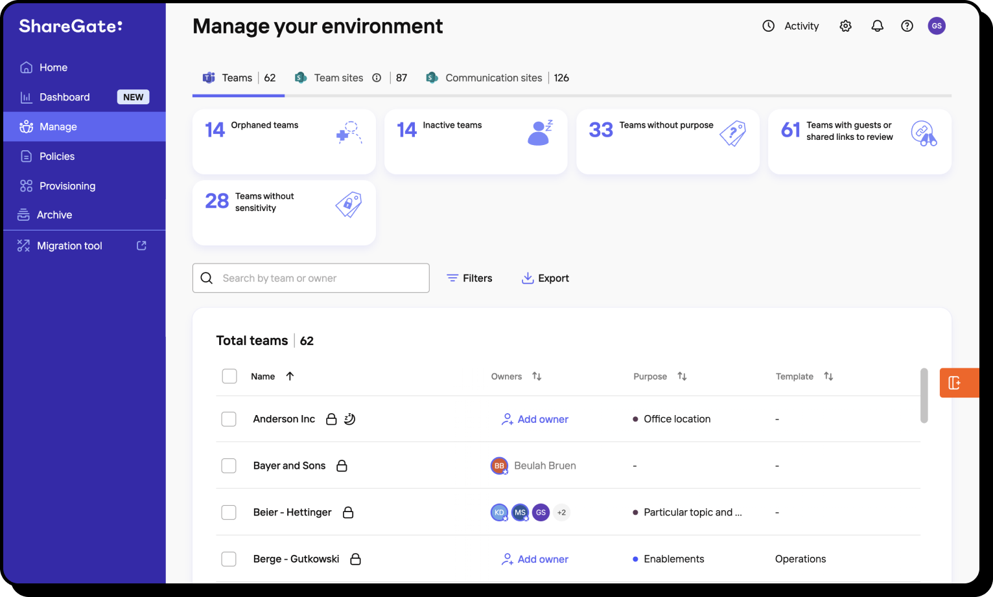Open Provisioning in the sidebar
This screenshot has width=993, height=597.
(x=84, y=186)
